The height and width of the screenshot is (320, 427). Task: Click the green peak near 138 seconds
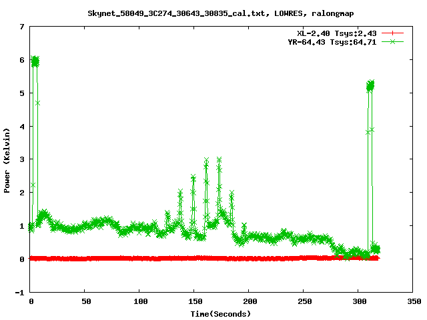pyautogui.click(x=180, y=191)
